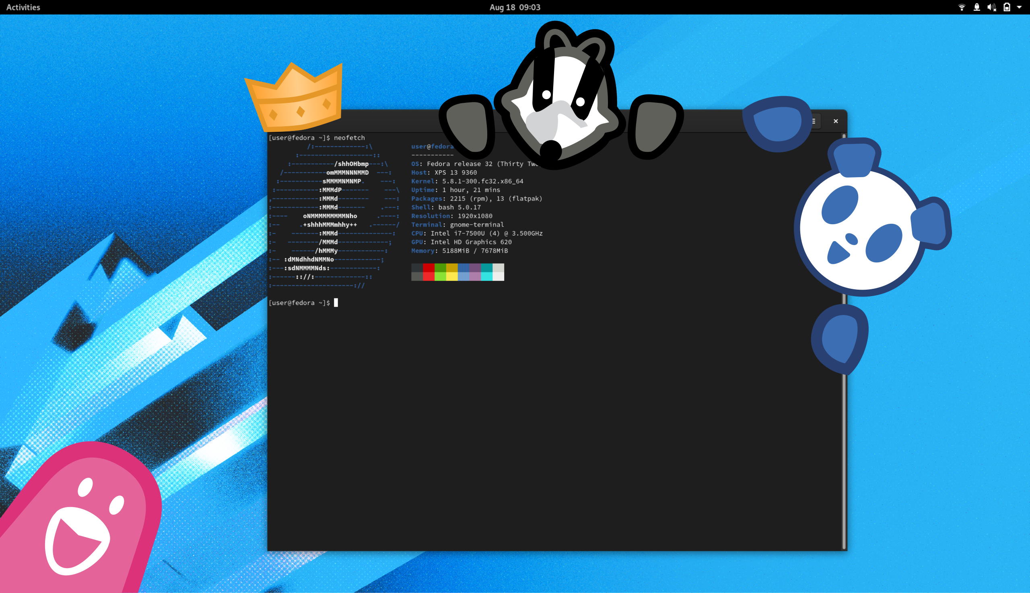Click the battery status icon
This screenshot has height=593, width=1030.
pyautogui.click(x=1007, y=7)
